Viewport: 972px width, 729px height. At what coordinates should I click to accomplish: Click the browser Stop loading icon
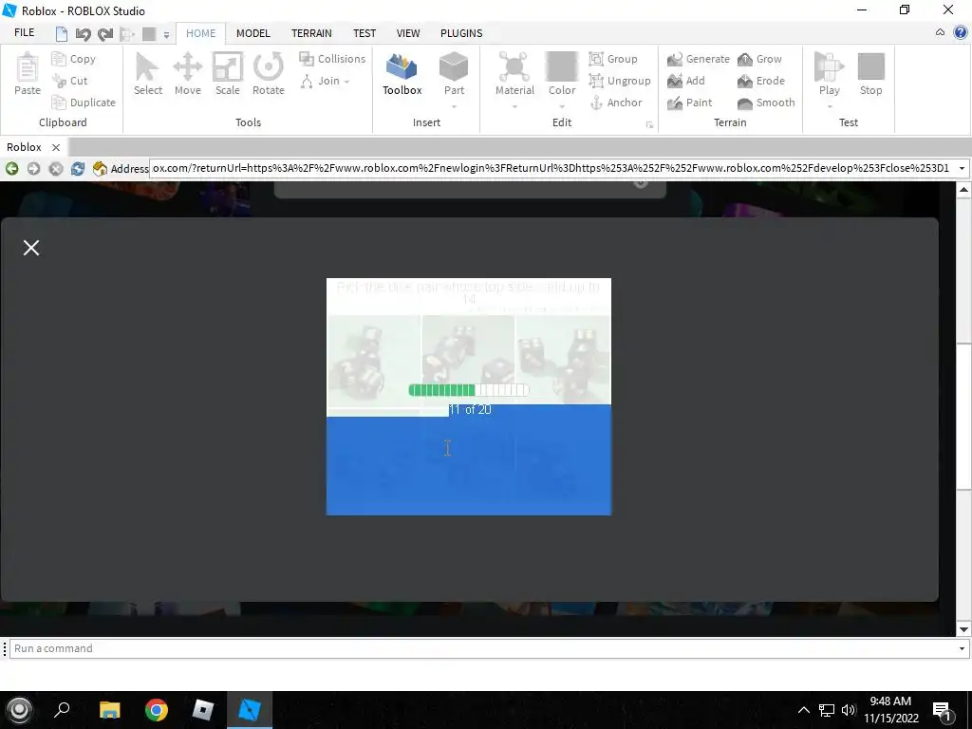(x=56, y=168)
